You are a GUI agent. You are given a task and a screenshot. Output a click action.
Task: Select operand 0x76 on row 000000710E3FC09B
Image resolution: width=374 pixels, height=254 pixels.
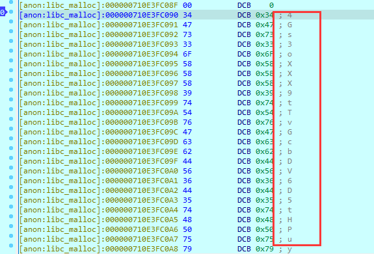[x=264, y=122]
